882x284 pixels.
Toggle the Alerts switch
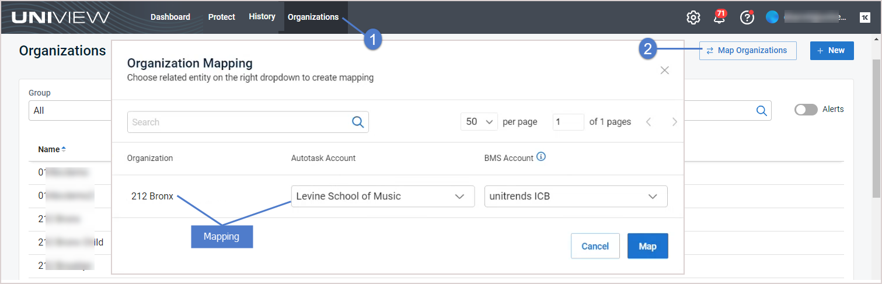tap(806, 110)
